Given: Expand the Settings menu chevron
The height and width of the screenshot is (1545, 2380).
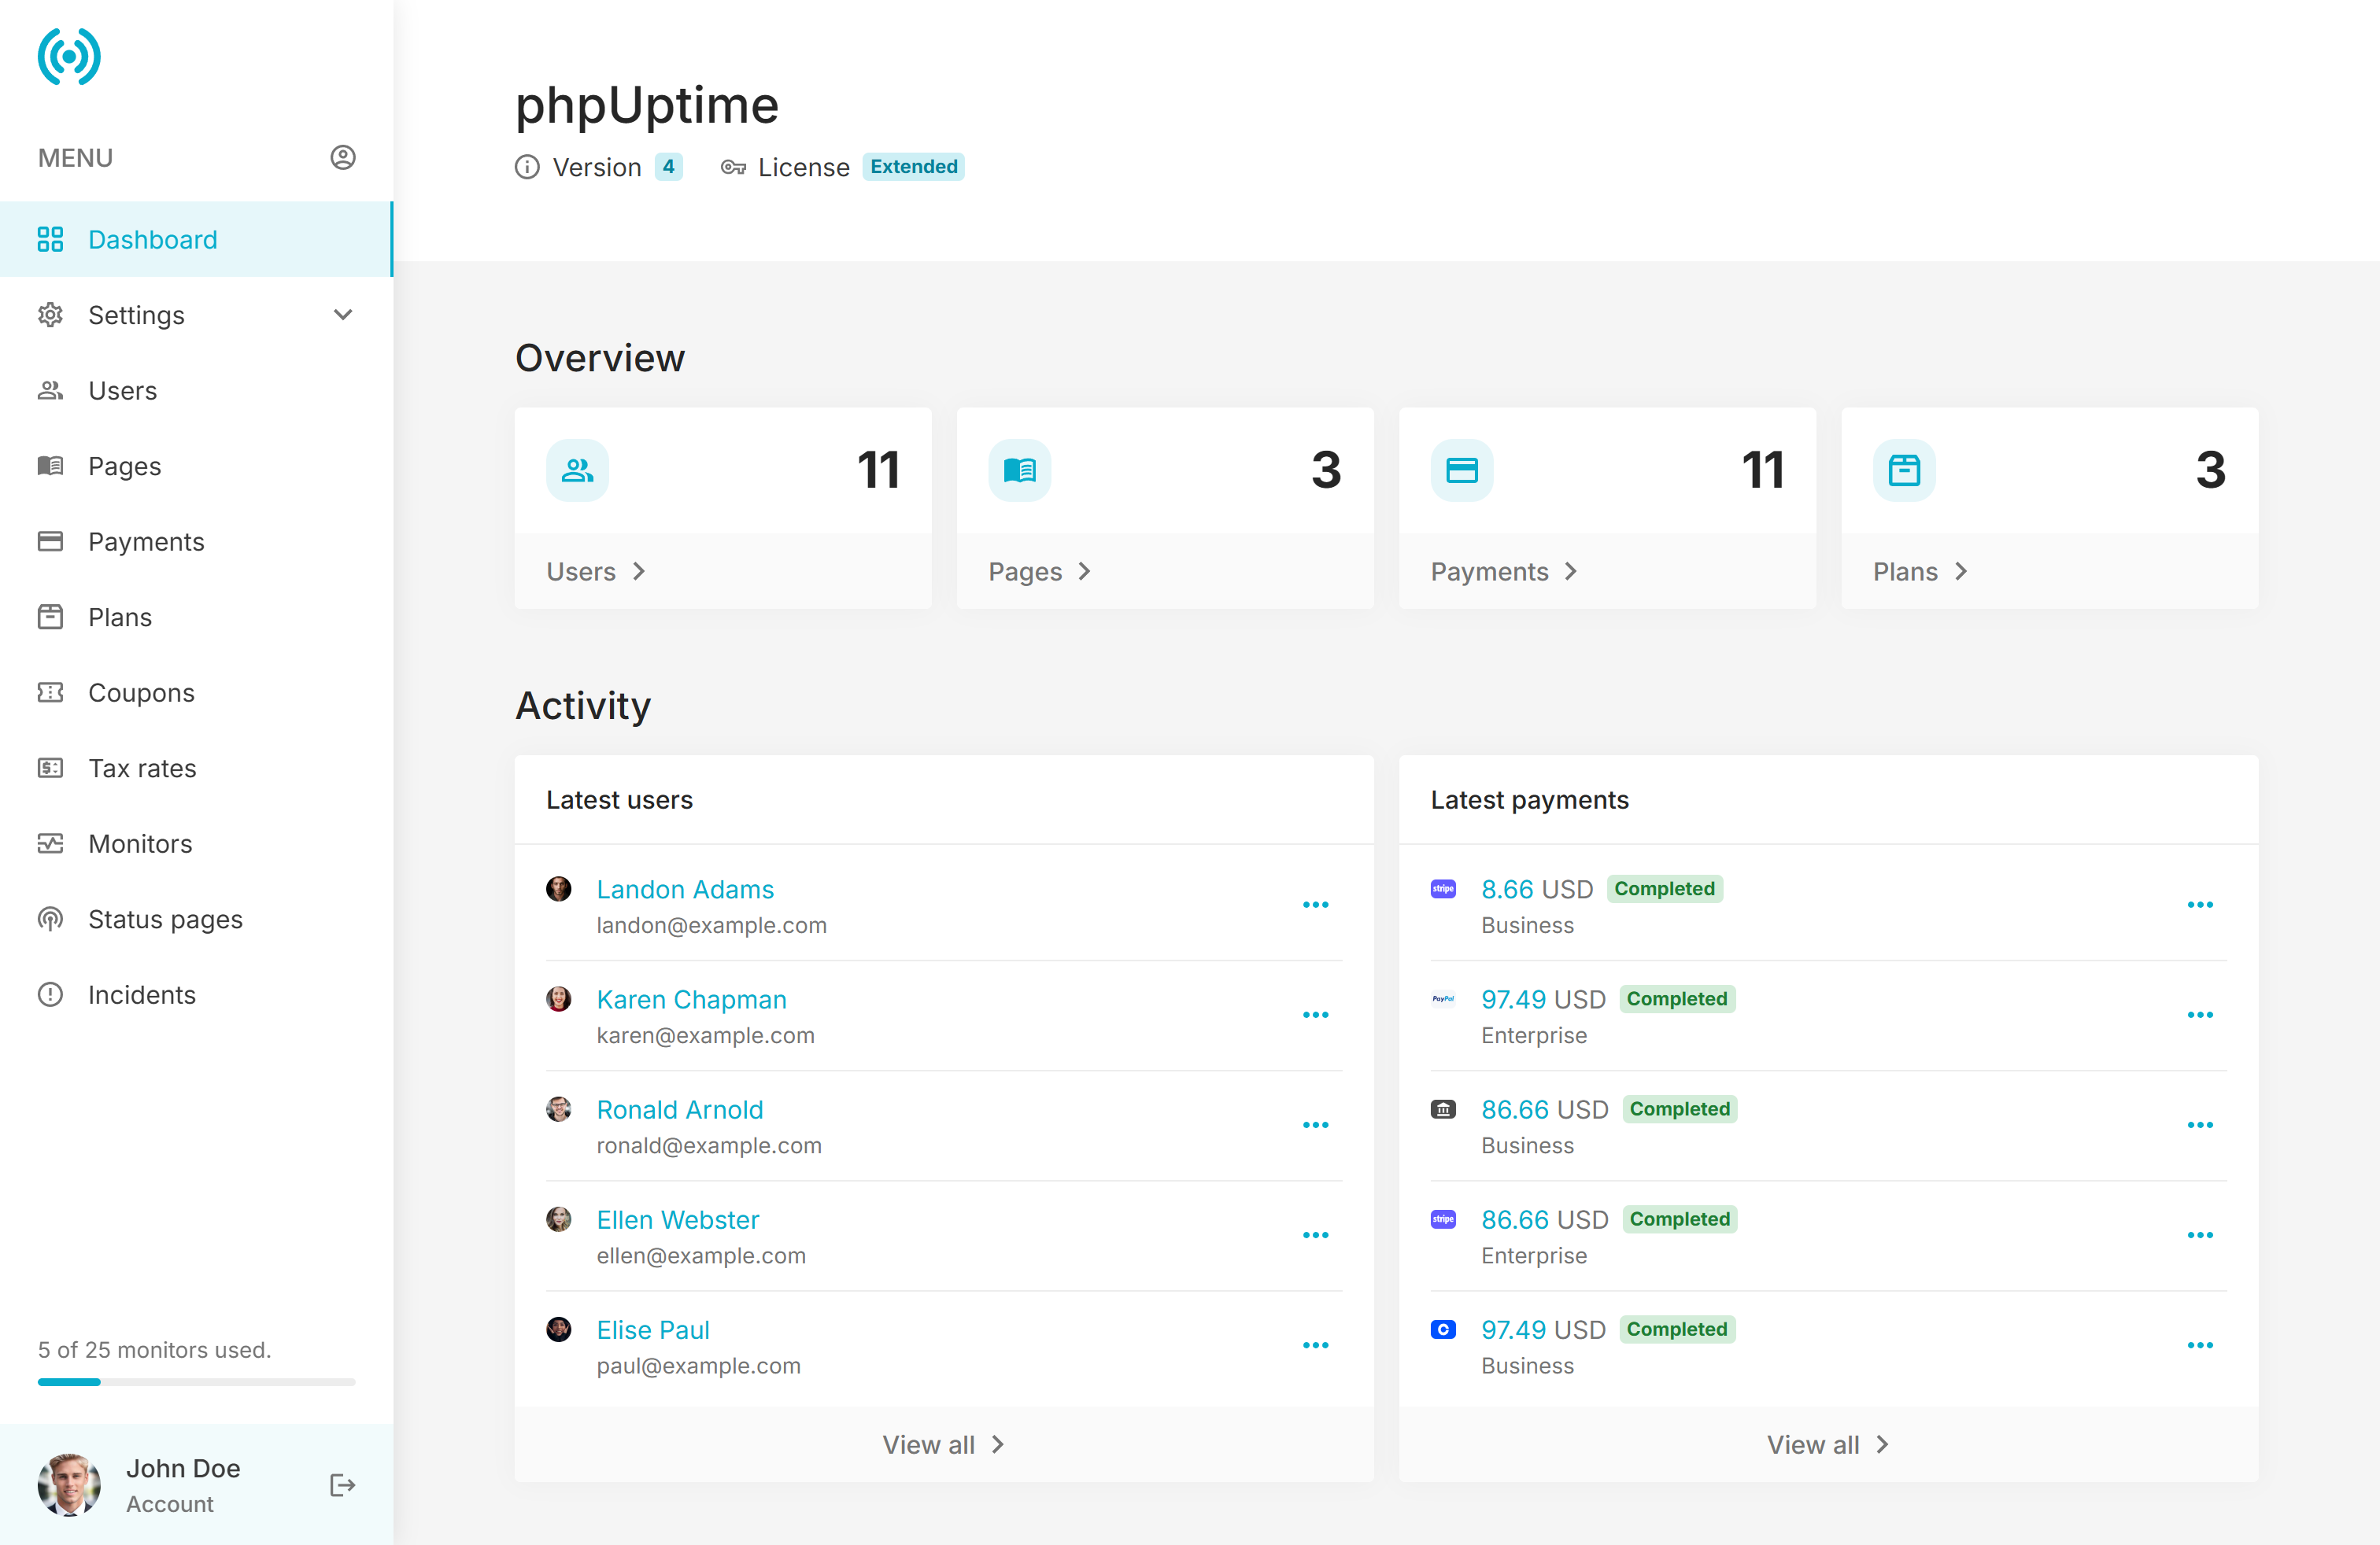Looking at the screenshot, I should 343,315.
